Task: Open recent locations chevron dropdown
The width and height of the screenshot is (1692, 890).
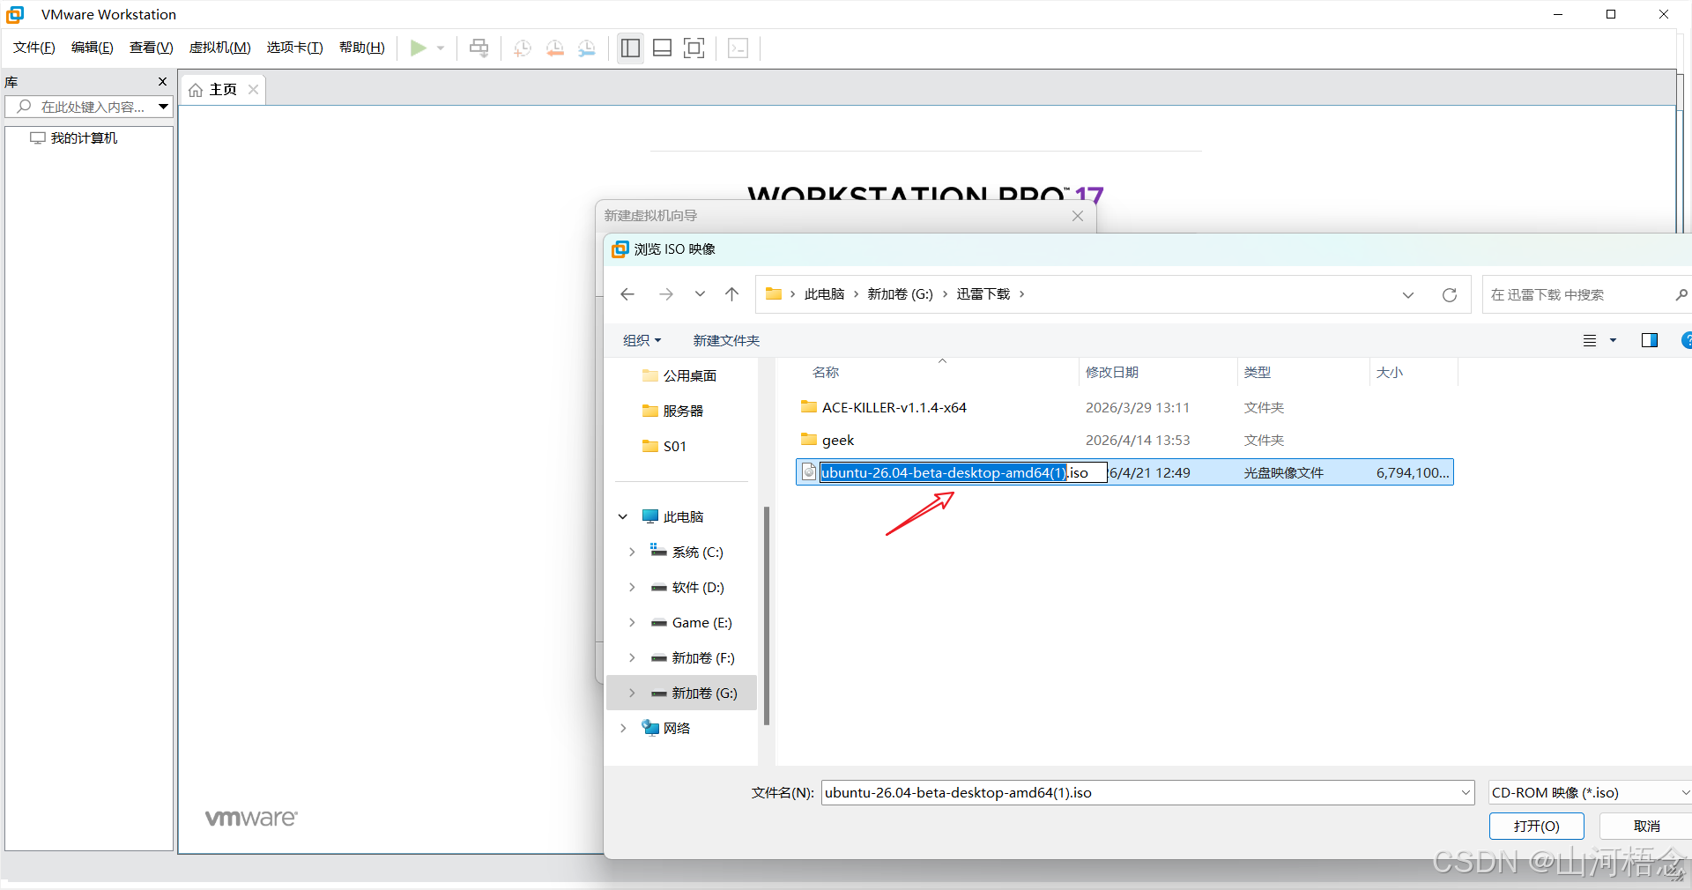Action: tap(700, 294)
